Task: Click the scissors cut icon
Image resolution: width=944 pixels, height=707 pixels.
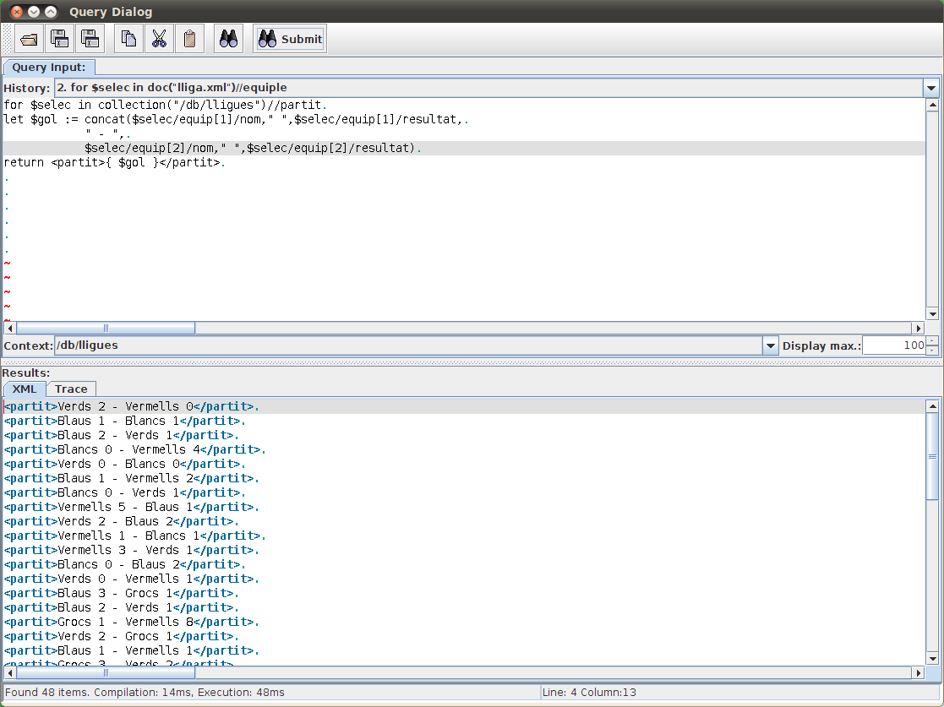Action: pos(159,39)
